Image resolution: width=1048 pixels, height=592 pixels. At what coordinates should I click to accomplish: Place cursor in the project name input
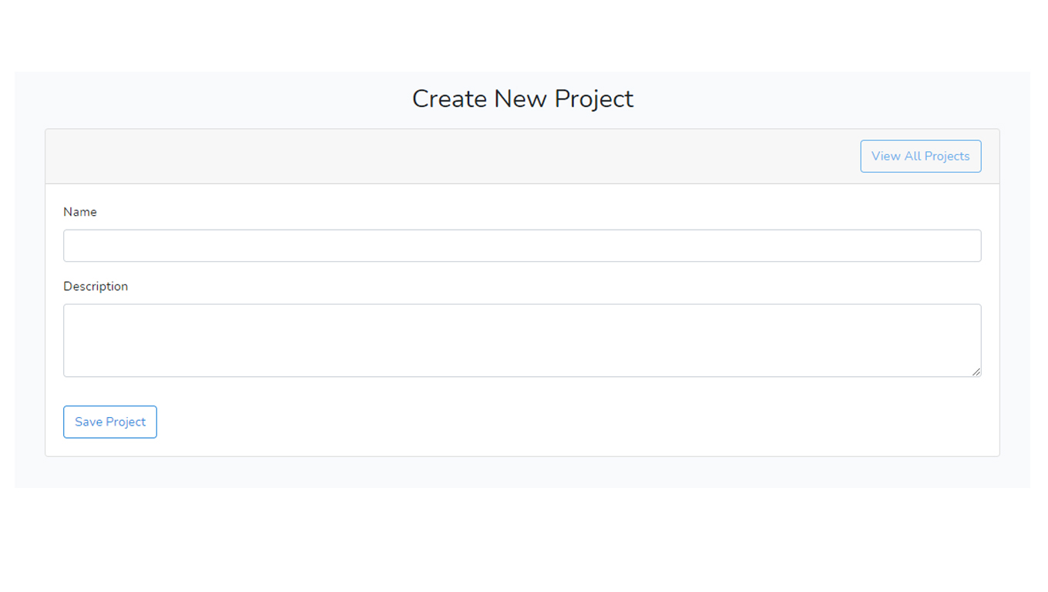[x=522, y=246]
